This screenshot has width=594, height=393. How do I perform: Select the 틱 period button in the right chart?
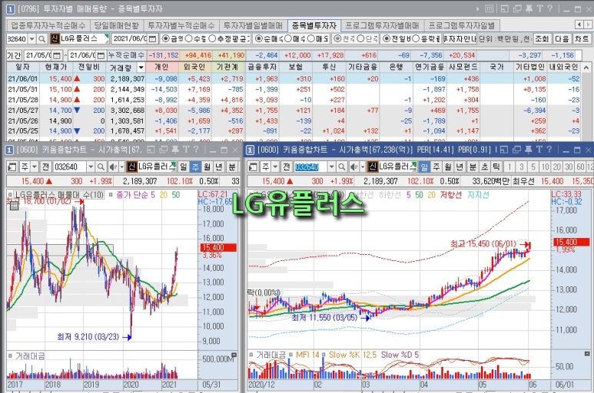click(x=496, y=167)
